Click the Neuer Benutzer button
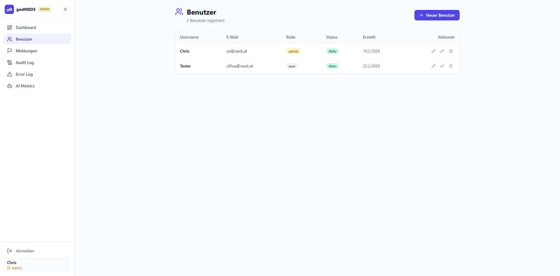Viewport: 560px width, 276px height. coord(437,15)
